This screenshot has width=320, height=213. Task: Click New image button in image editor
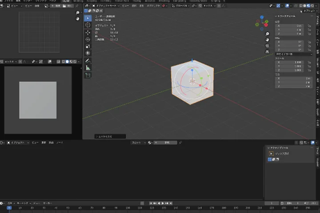pyautogui.click(x=56, y=6)
